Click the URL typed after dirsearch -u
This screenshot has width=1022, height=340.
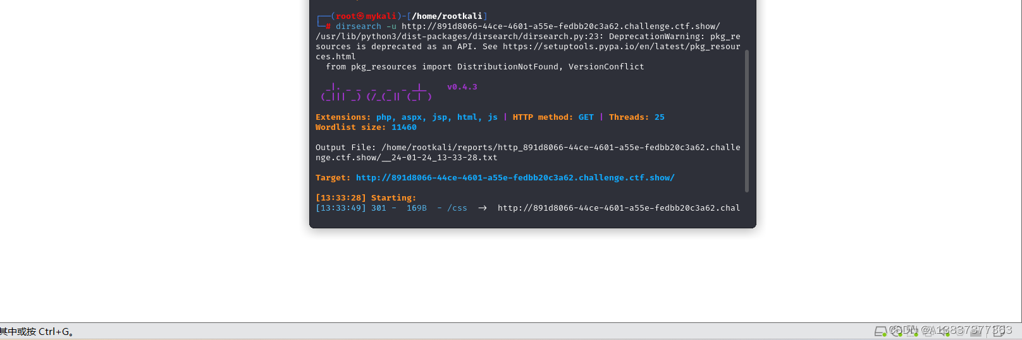561,26
